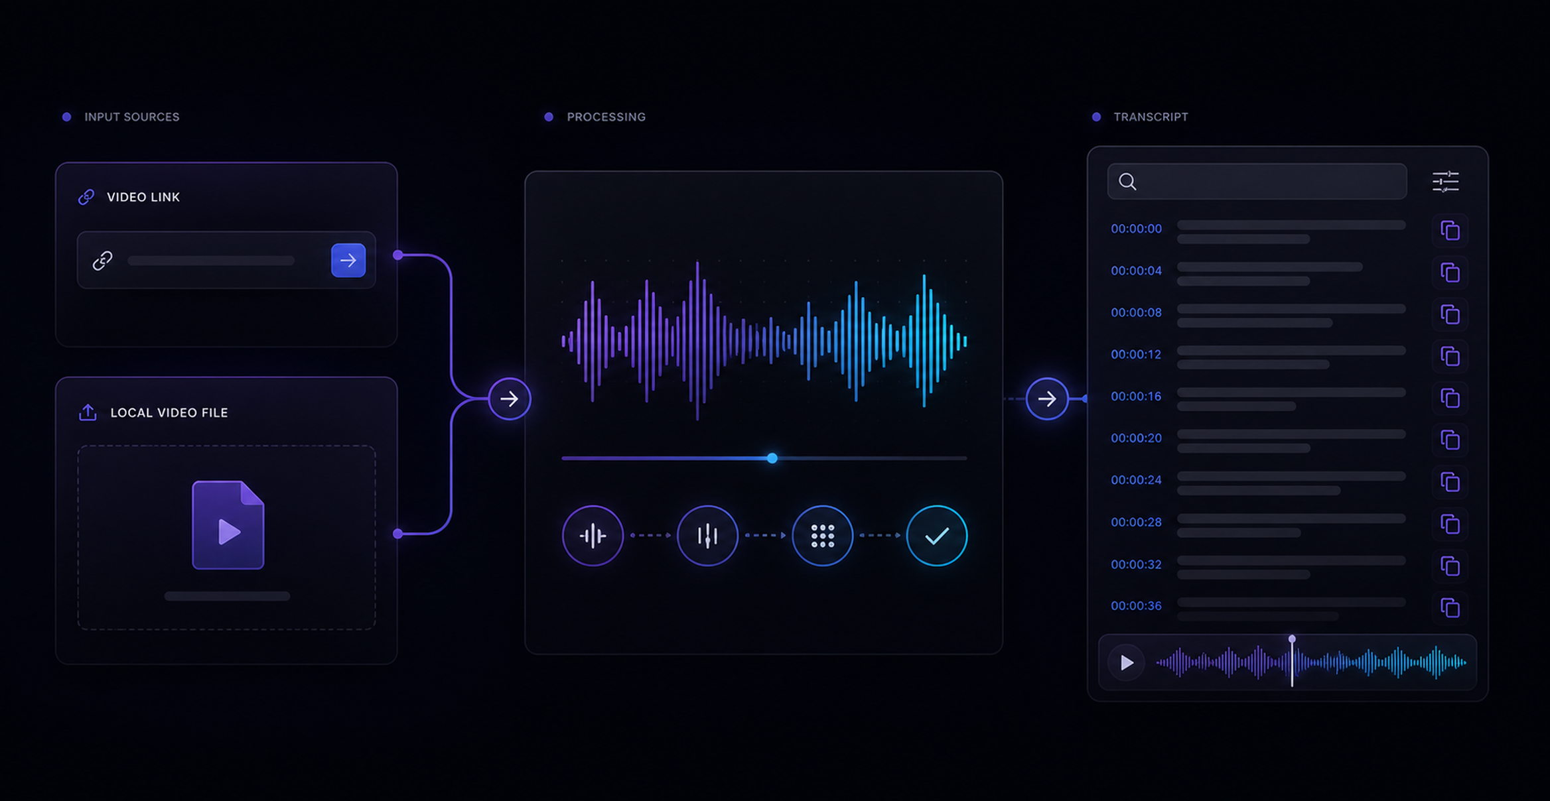Click the local video file dashed drop zone

[226, 537]
